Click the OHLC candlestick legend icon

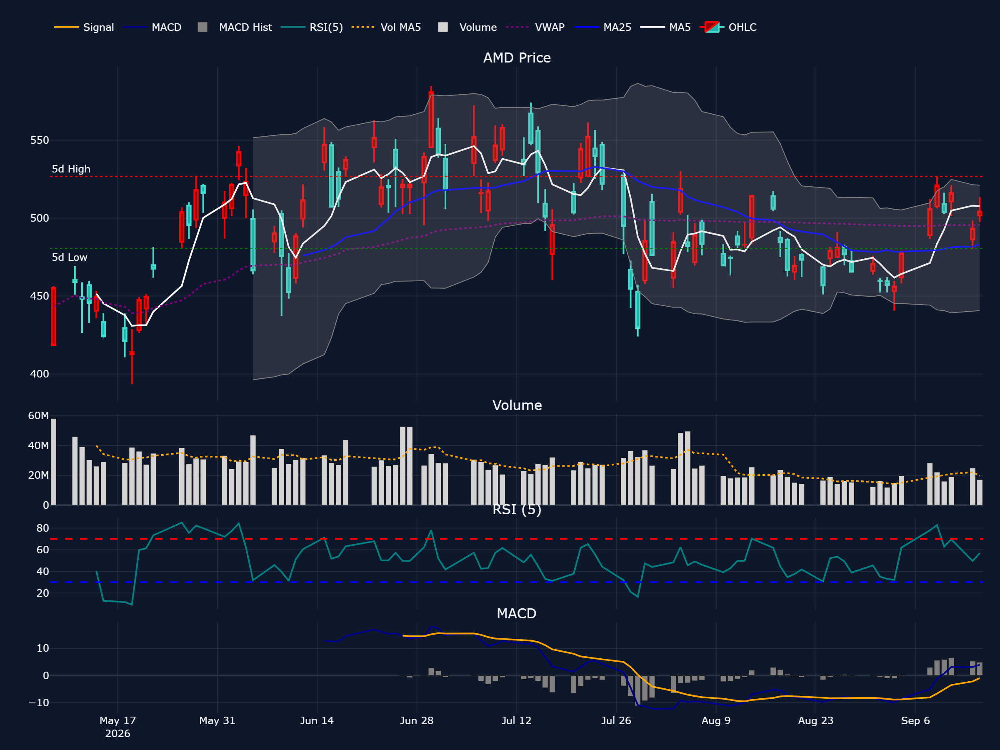[712, 27]
